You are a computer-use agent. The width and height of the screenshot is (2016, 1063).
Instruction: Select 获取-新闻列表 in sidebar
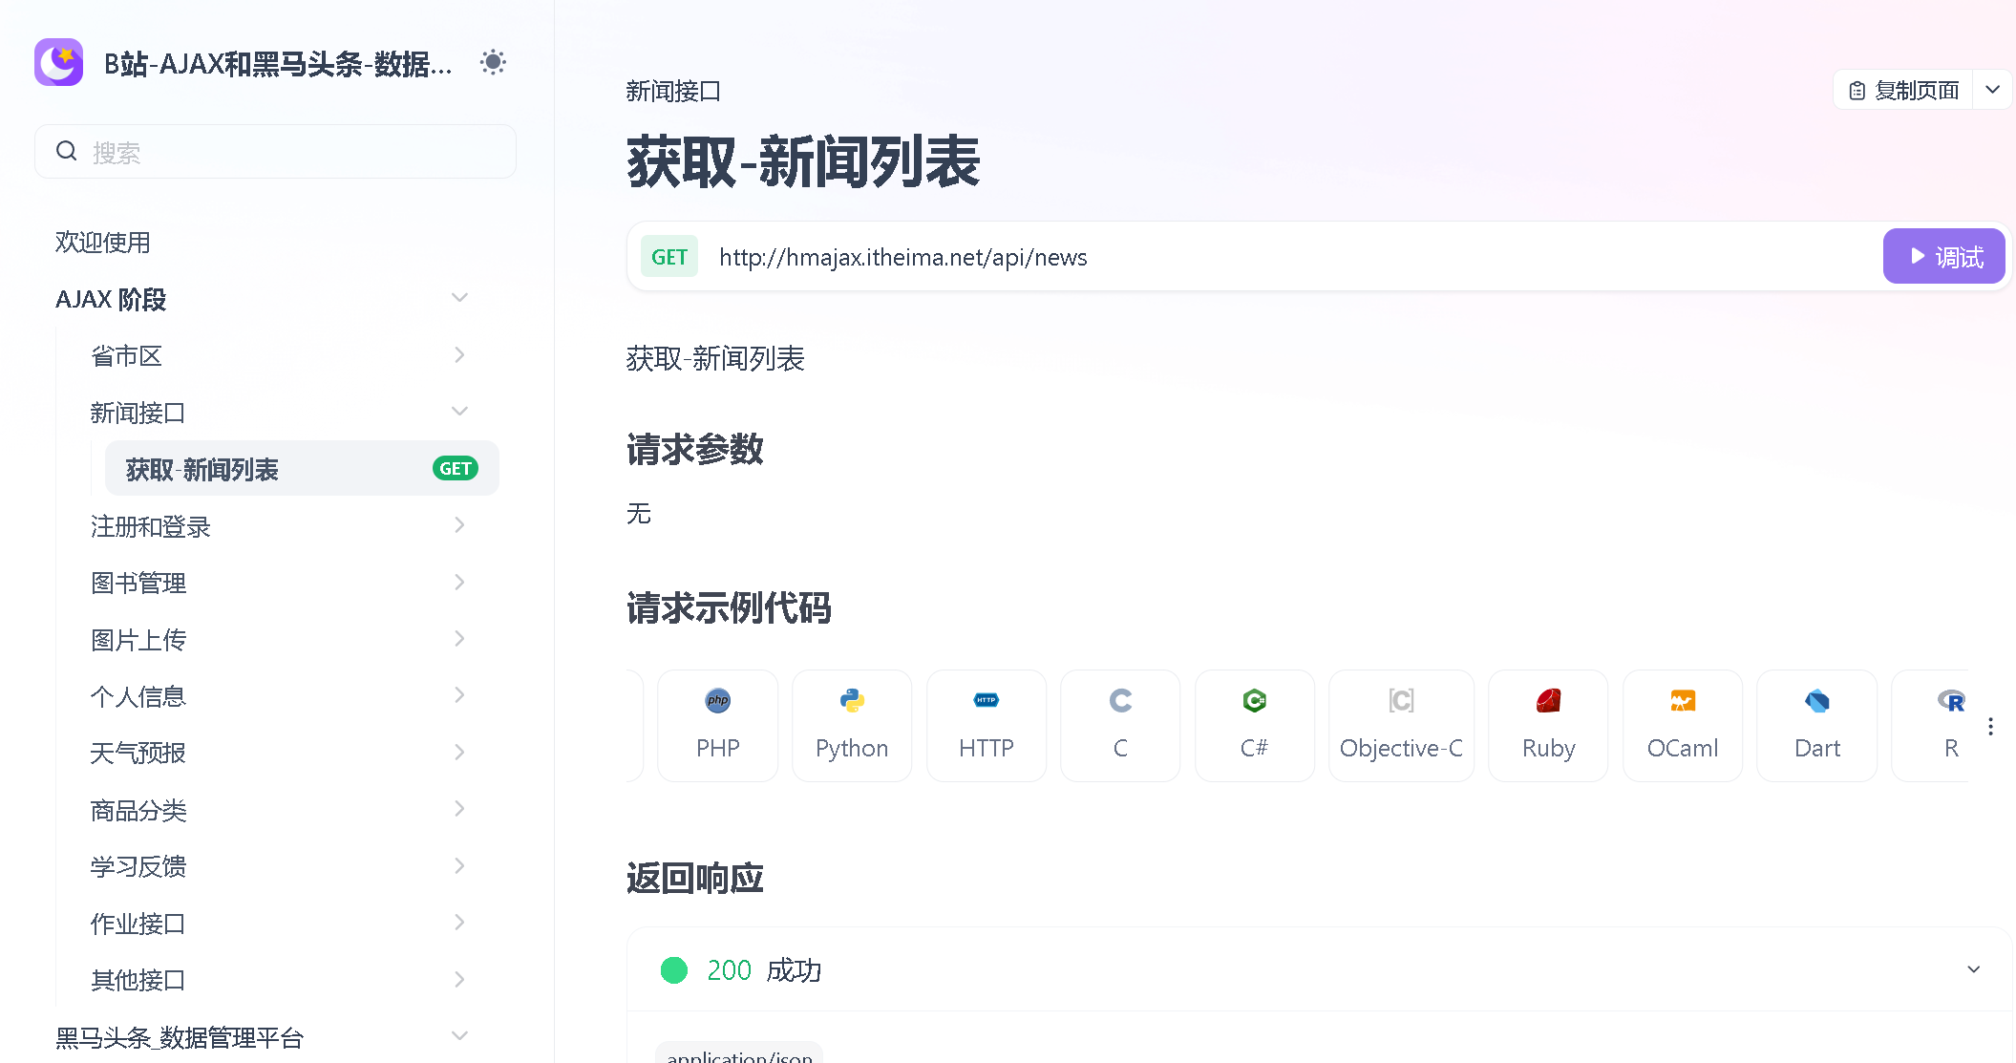coord(302,469)
